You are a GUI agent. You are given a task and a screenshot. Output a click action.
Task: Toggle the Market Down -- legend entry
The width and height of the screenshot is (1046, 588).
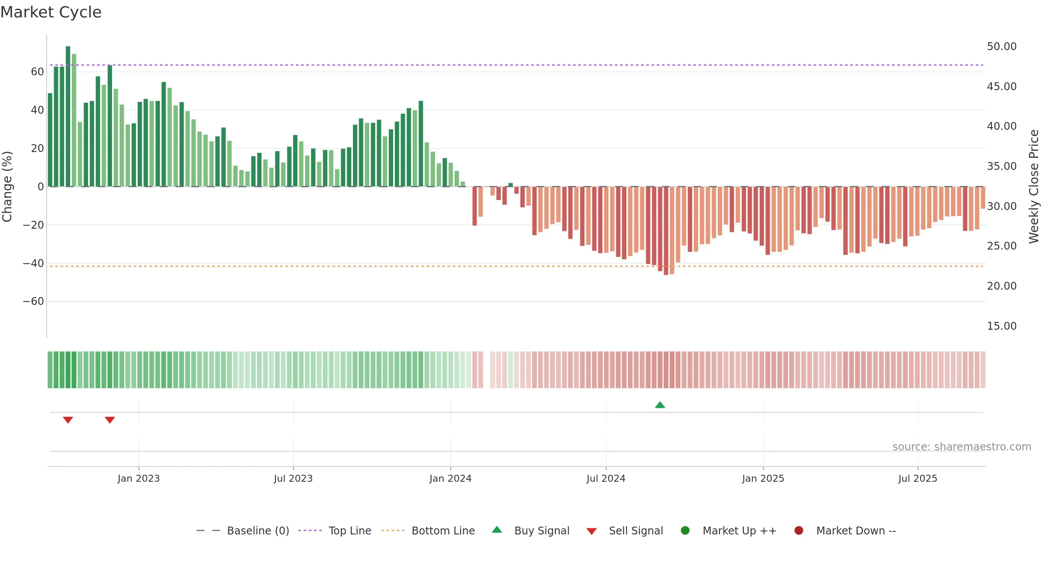click(x=845, y=531)
